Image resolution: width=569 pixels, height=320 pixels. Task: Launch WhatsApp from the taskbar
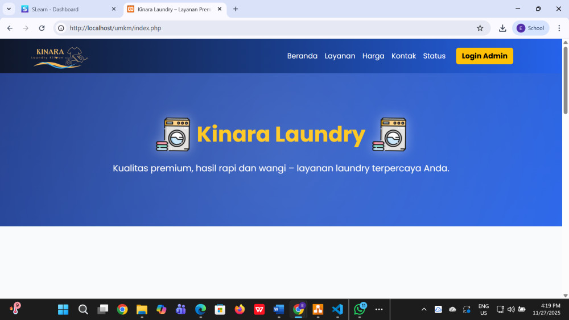pos(359,309)
